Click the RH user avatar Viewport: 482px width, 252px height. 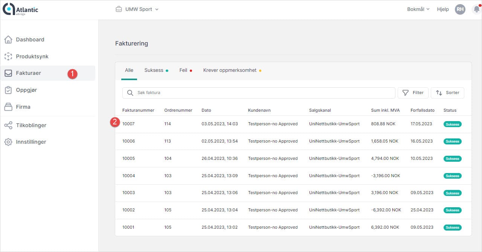[x=460, y=9]
